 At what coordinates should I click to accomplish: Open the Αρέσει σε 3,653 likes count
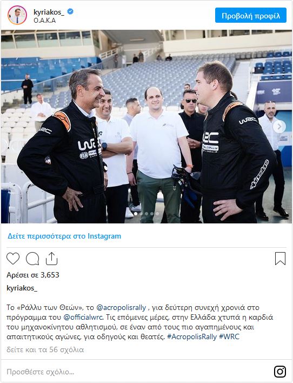[x=33, y=275]
